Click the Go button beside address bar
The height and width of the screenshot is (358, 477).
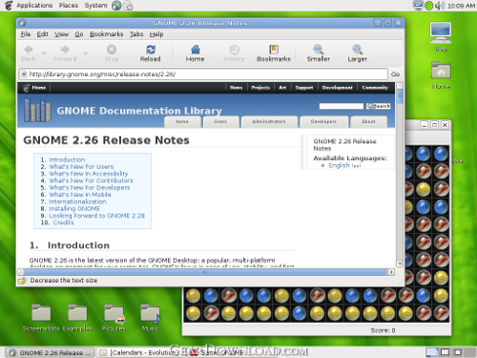pyautogui.click(x=395, y=74)
